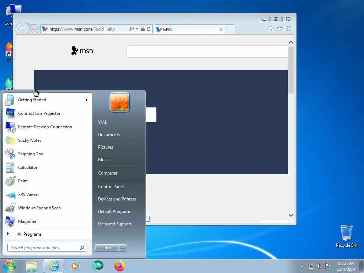Open Music from Start menu
The width and height of the screenshot is (364, 273).
pos(104,160)
